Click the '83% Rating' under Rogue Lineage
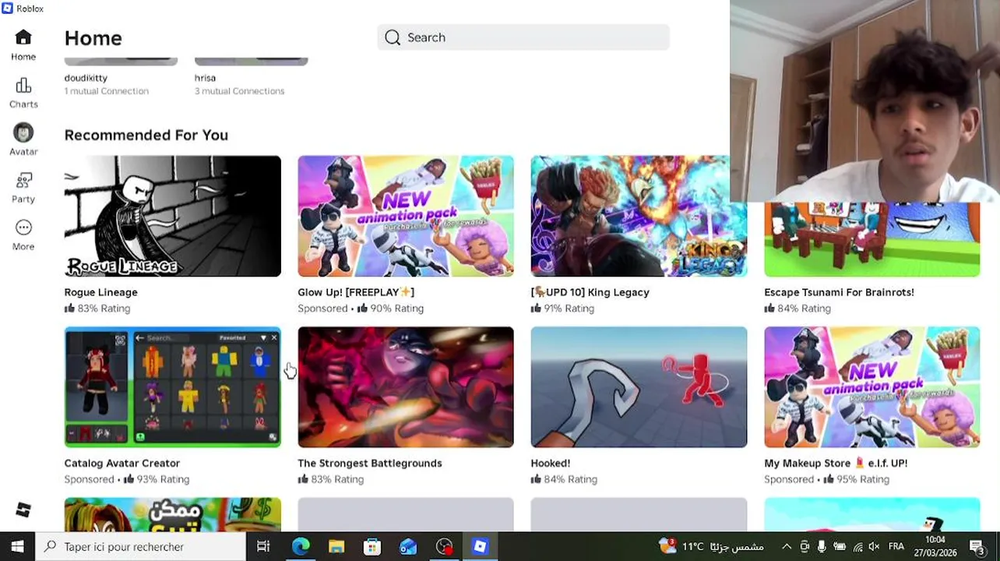 (97, 309)
